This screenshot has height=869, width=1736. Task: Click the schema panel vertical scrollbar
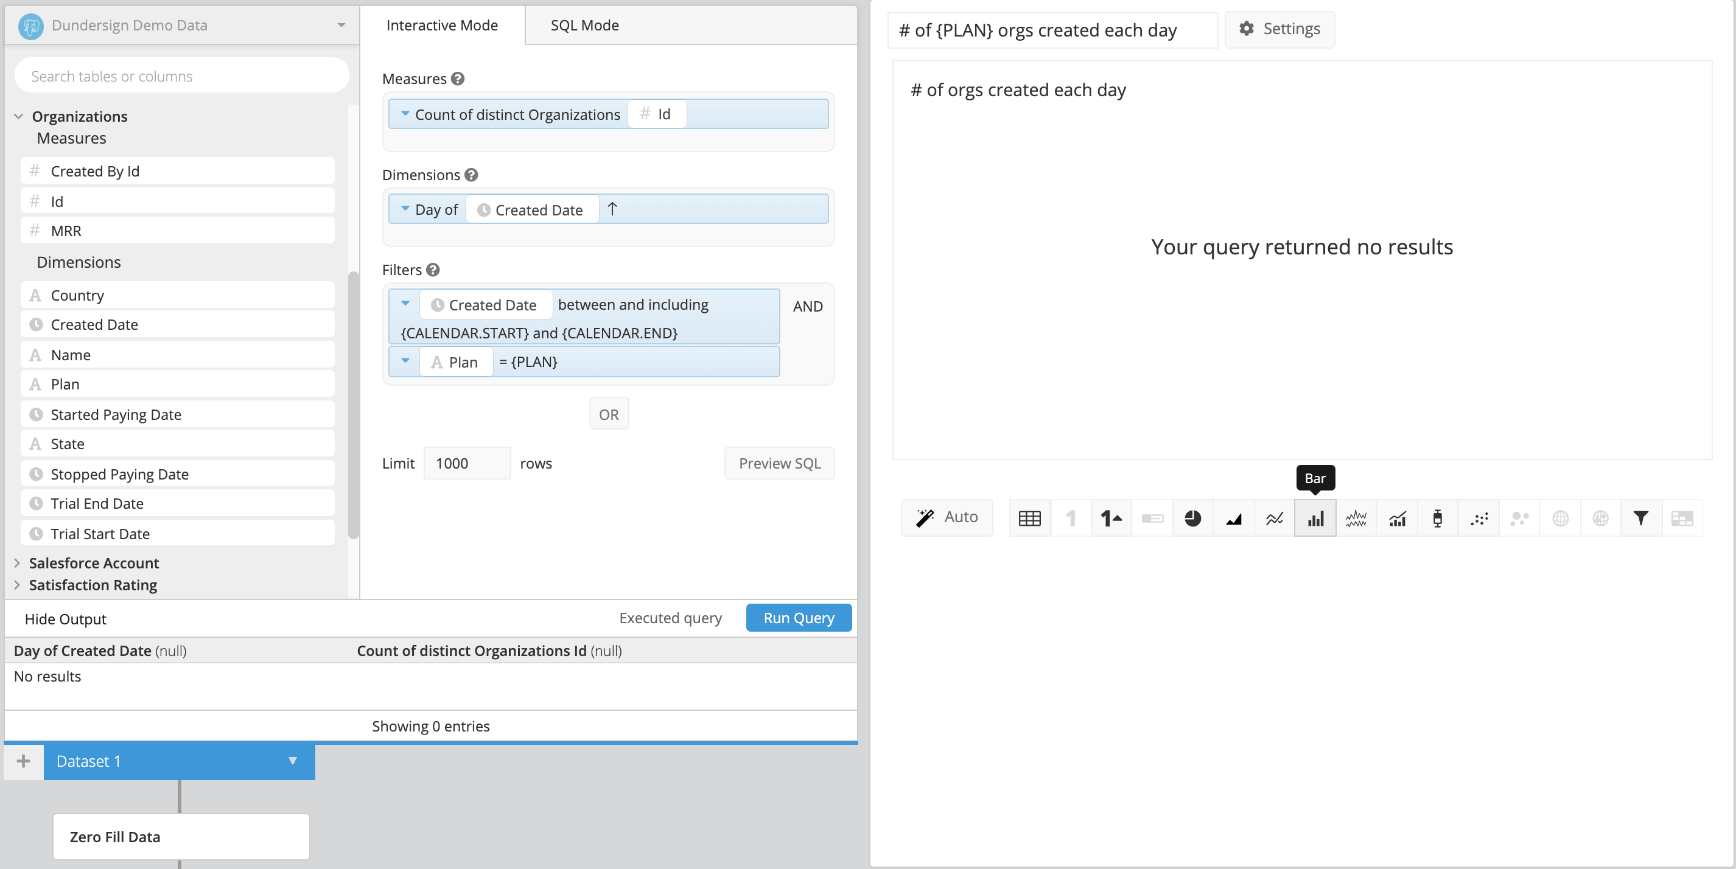pyautogui.click(x=353, y=404)
